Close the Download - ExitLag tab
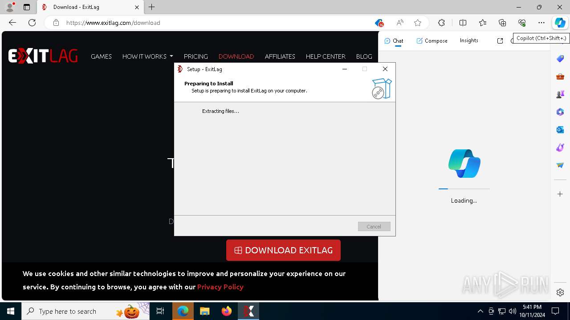570x320 pixels. [137, 7]
